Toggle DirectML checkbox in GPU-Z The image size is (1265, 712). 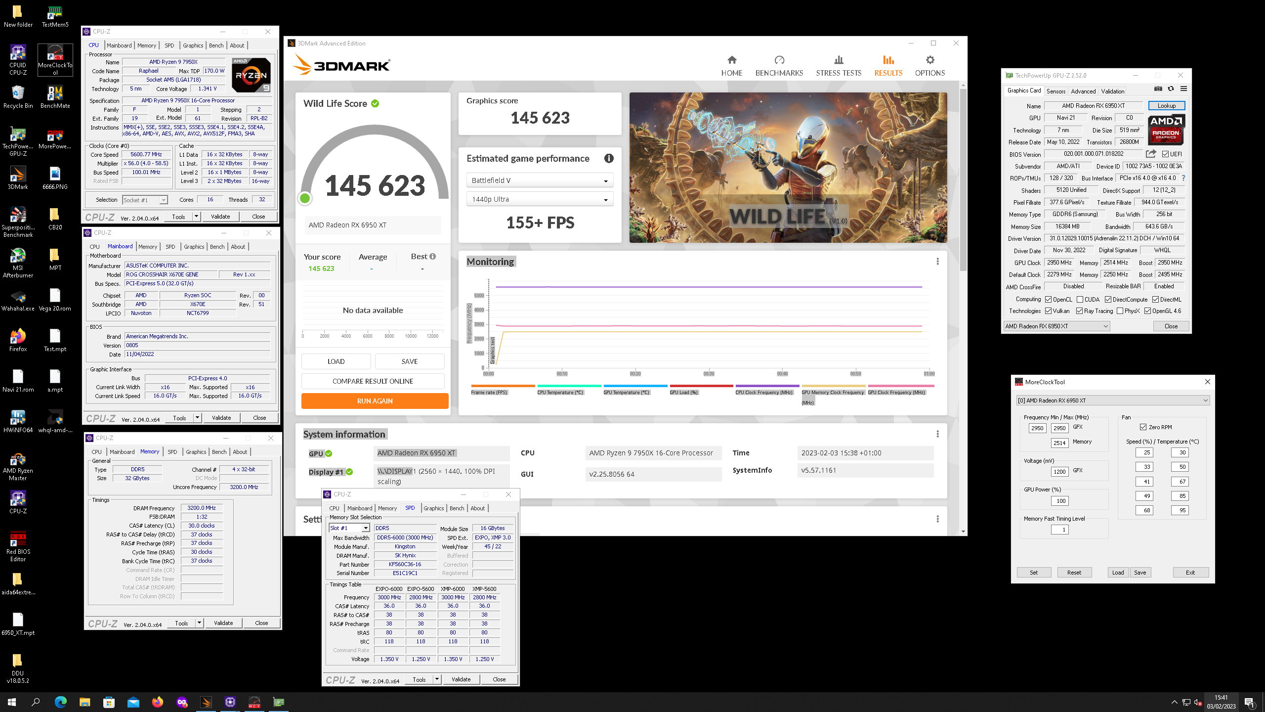[1155, 299]
